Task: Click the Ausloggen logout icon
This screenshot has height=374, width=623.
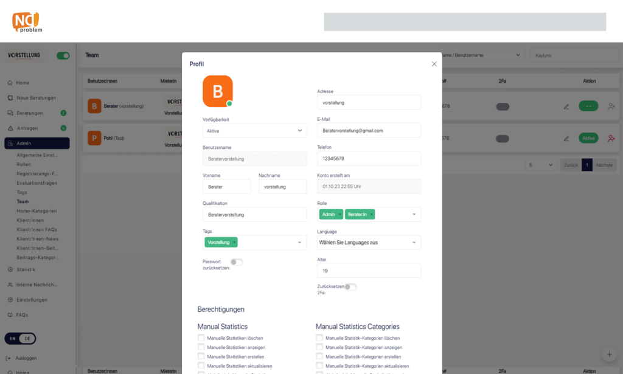Action: (x=10, y=358)
